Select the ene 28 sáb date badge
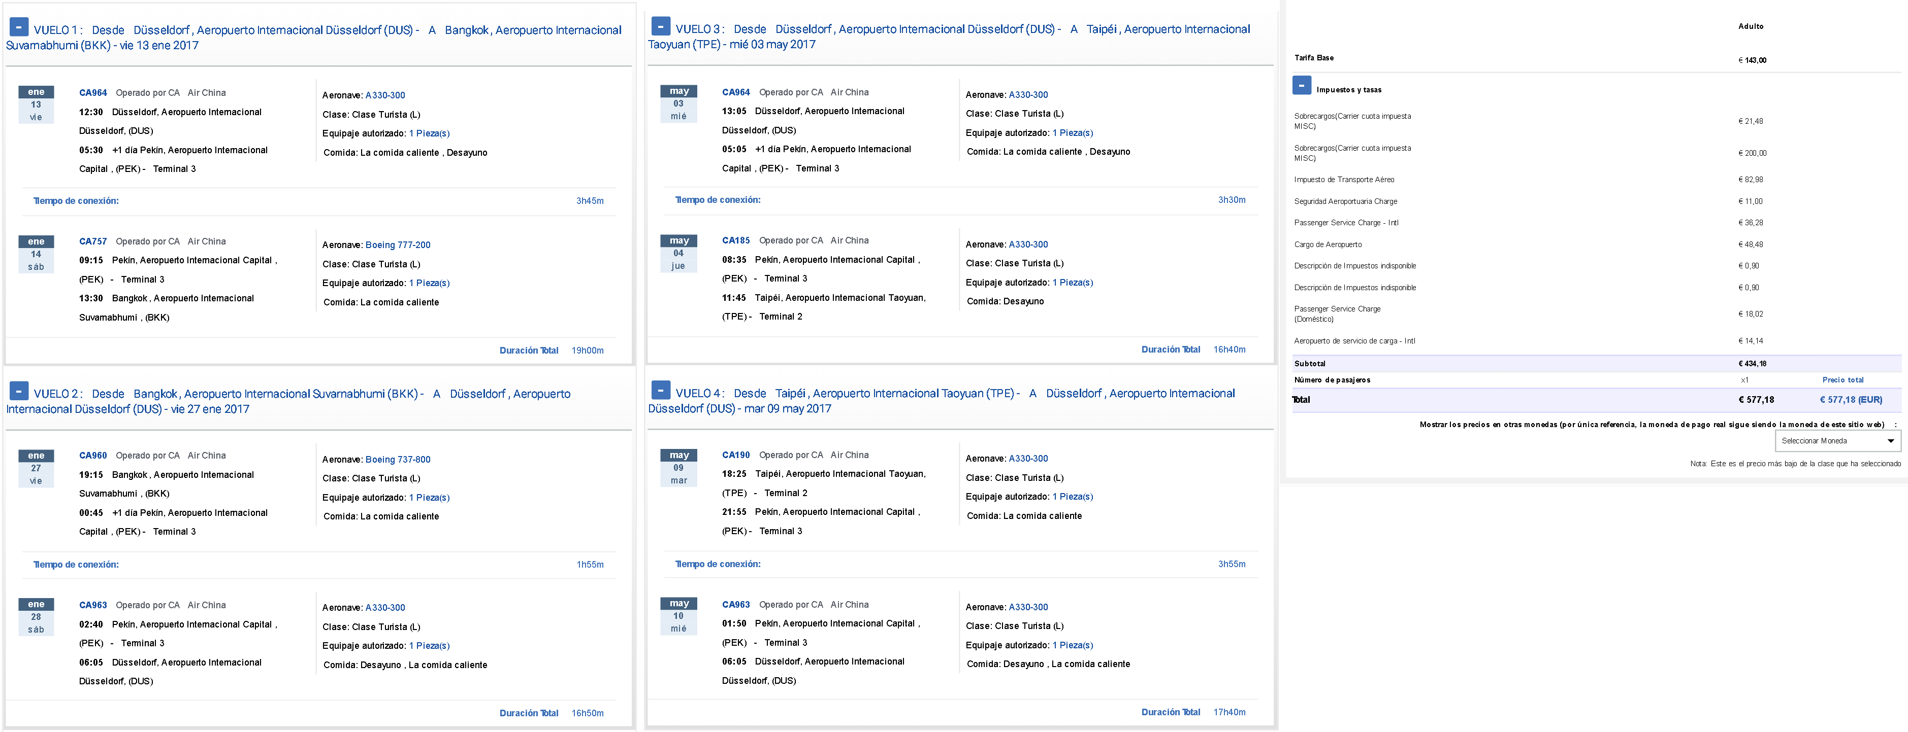The height and width of the screenshot is (732, 1908). pos(36,617)
